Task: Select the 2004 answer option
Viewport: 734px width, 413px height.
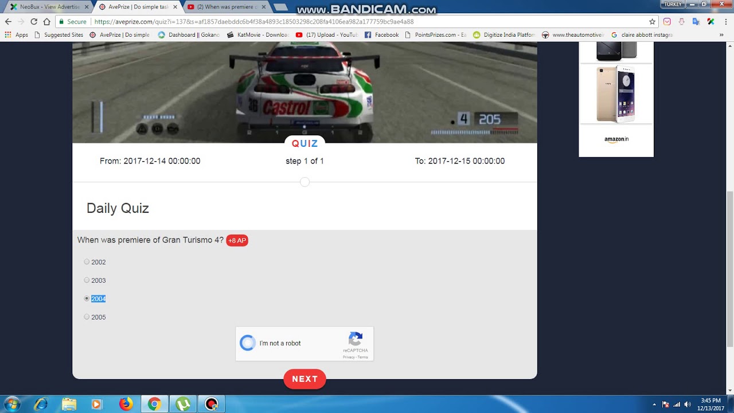Action: (x=87, y=298)
